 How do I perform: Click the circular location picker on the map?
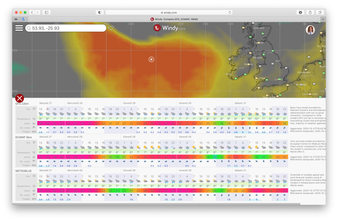[151, 59]
